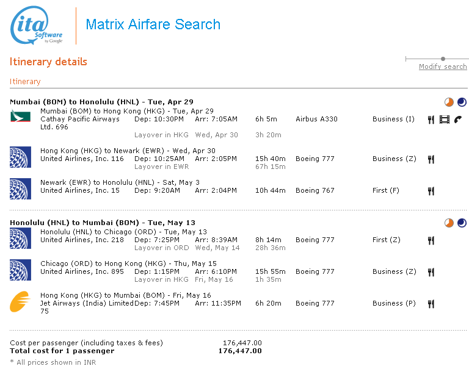Screen dimensions: 469x366
Task: Click the Cathay Pacific airline logo
Action: (20, 116)
